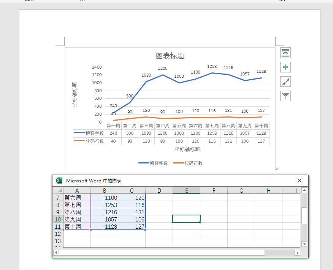Select row 13 header
The image size is (333, 270).
tap(58, 241)
